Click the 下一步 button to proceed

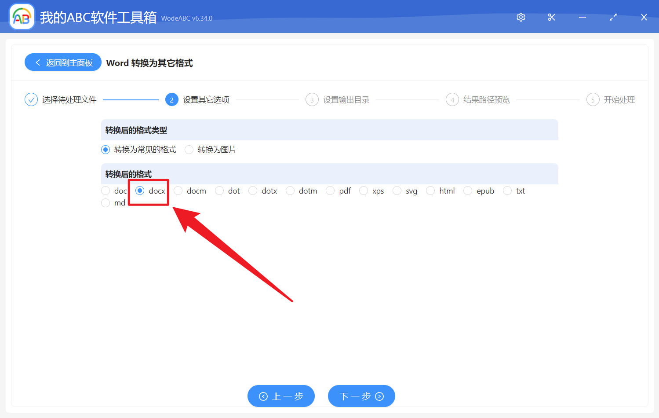click(361, 396)
